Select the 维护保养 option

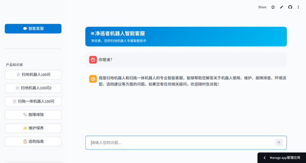pos(33,128)
